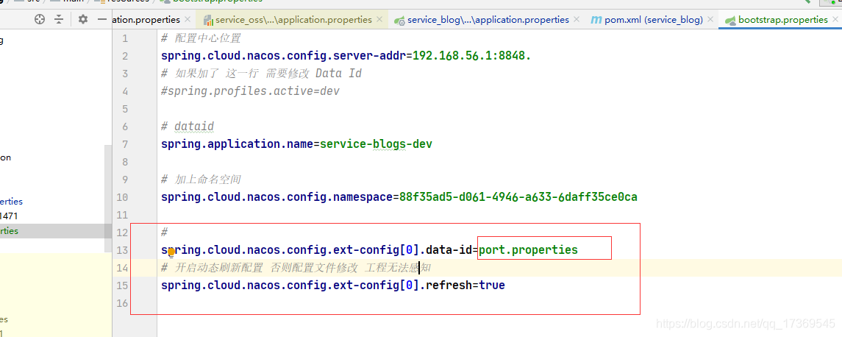
Task: Click the ext-config[0].data-id key
Action: (316, 250)
